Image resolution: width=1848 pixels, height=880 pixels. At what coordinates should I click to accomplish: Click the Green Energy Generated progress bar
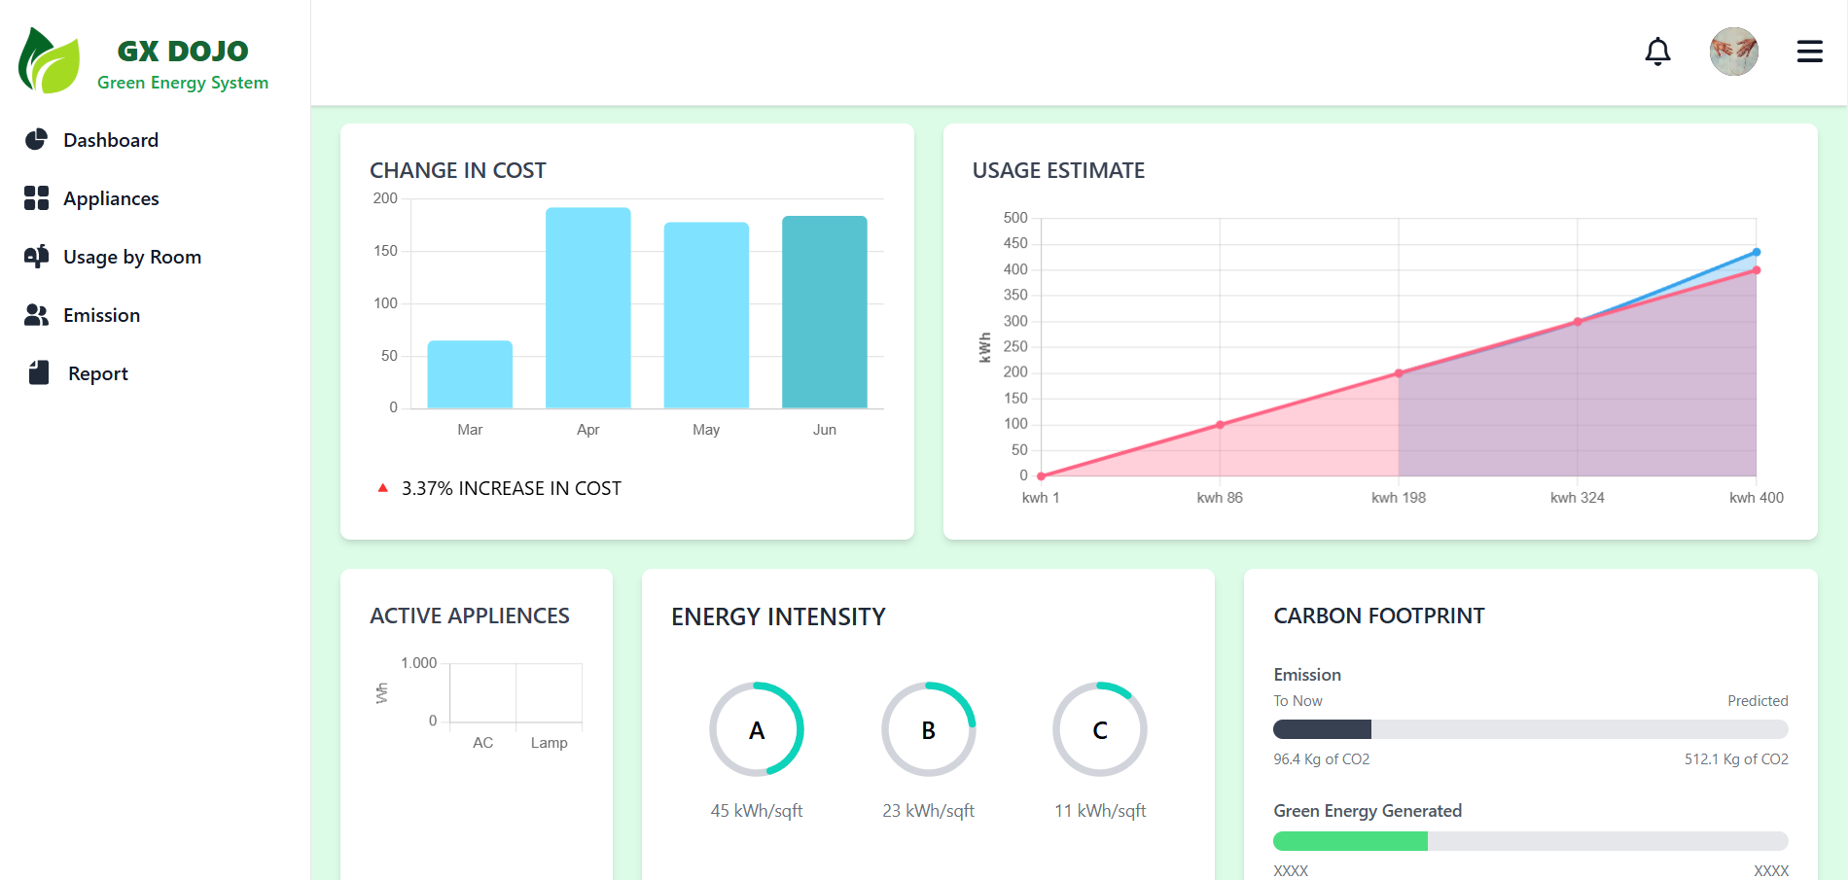pos(1530,841)
